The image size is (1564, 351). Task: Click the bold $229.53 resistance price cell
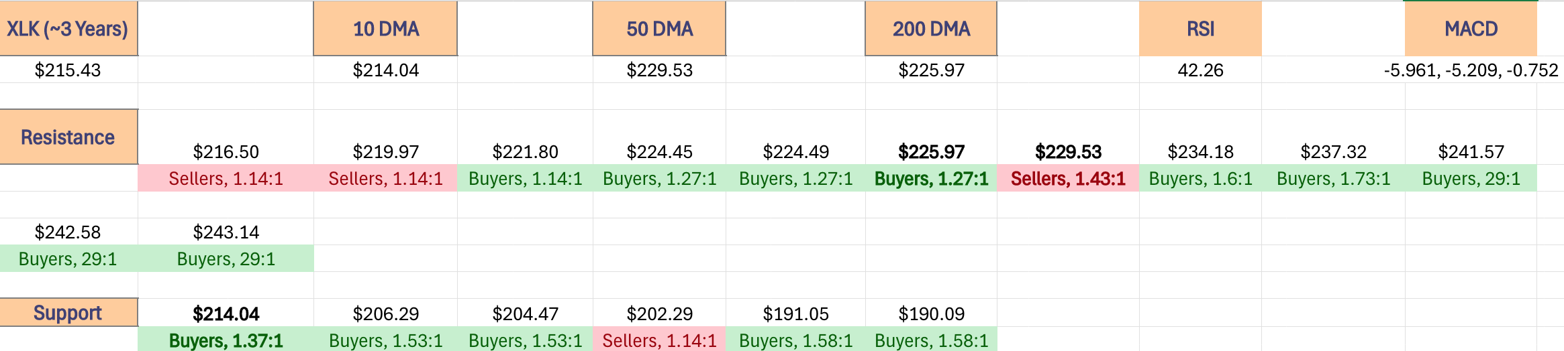[1068, 151]
